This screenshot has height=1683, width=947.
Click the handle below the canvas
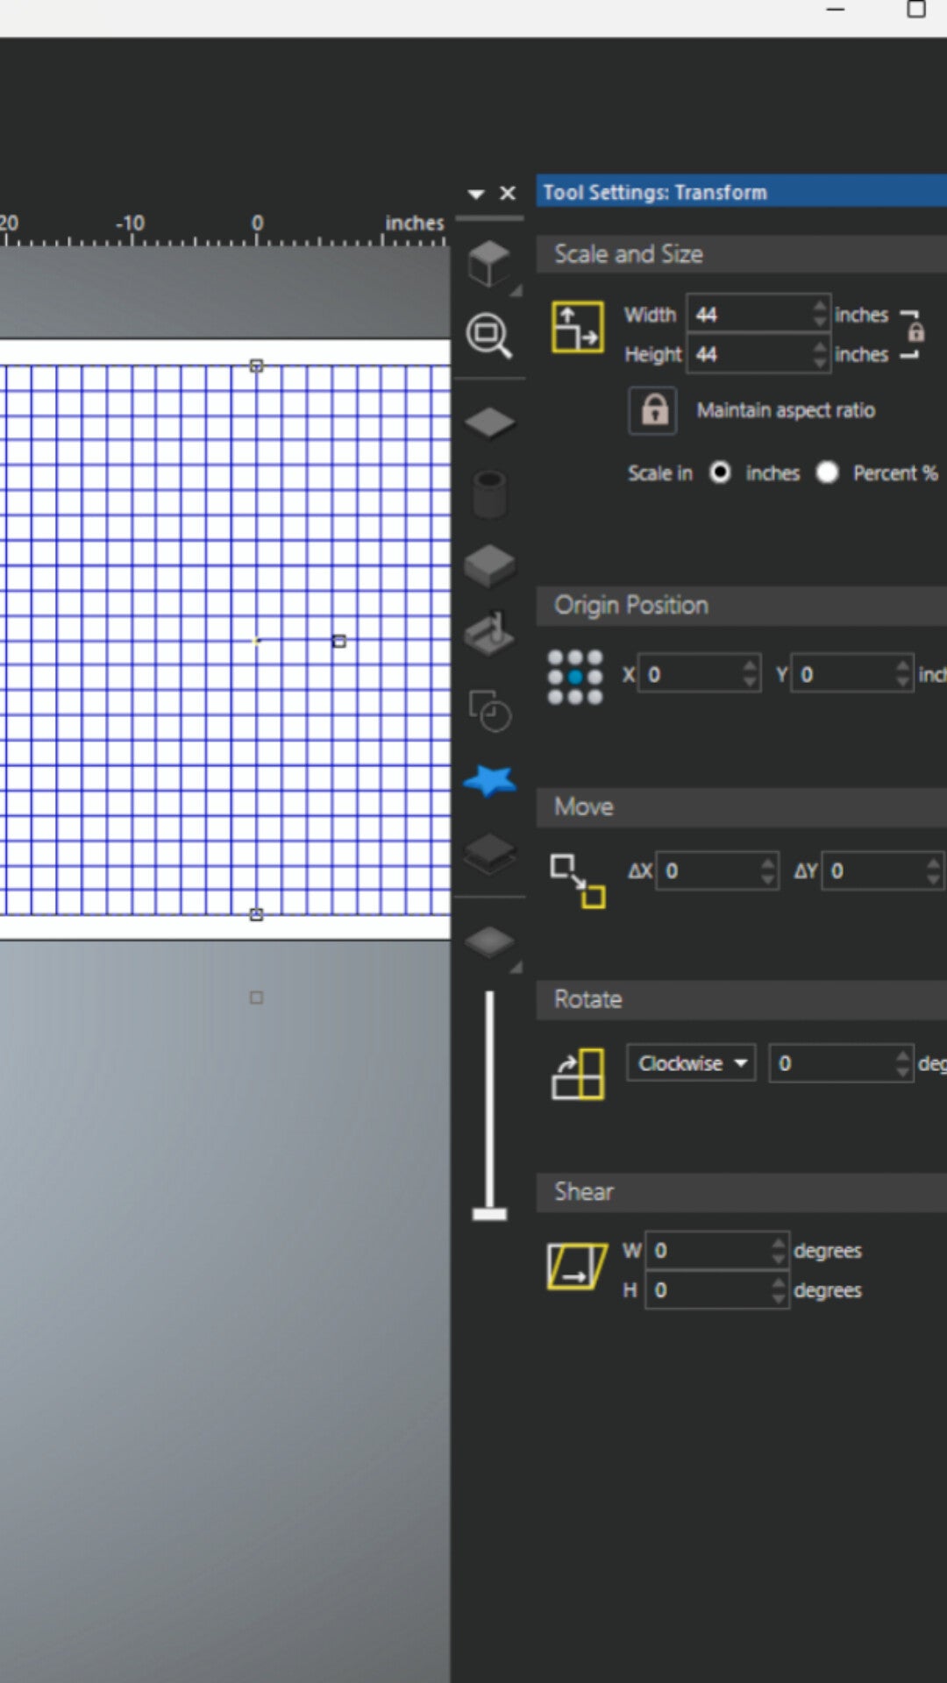[256, 998]
